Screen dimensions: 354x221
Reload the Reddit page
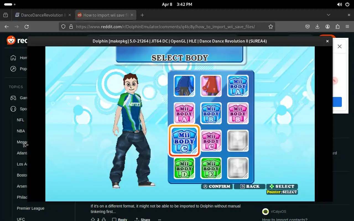pos(27,27)
